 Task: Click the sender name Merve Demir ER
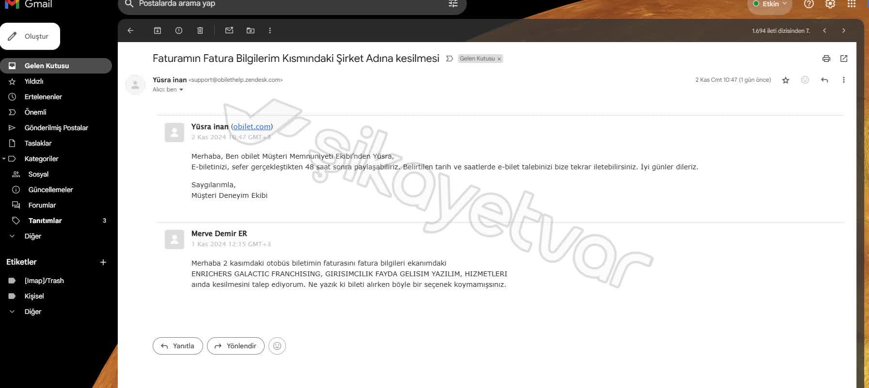(219, 234)
